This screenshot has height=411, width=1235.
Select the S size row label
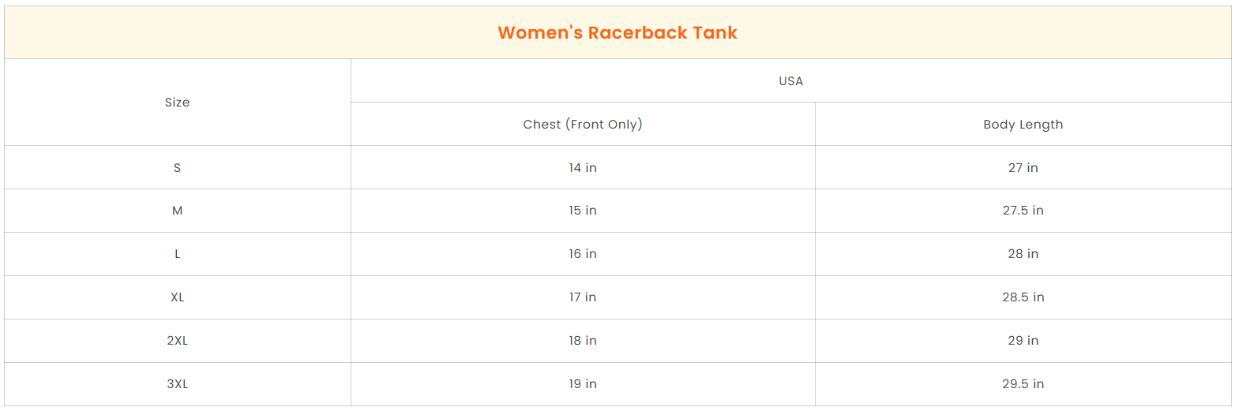[x=178, y=167]
